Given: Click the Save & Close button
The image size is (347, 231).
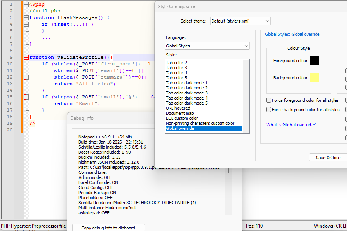Looking at the screenshot, I should pyautogui.click(x=328, y=157).
